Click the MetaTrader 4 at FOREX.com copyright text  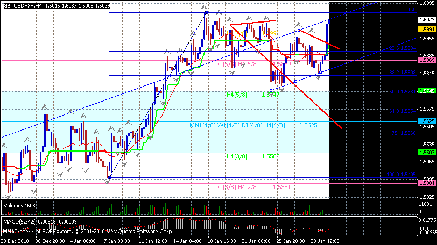(88, 232)
